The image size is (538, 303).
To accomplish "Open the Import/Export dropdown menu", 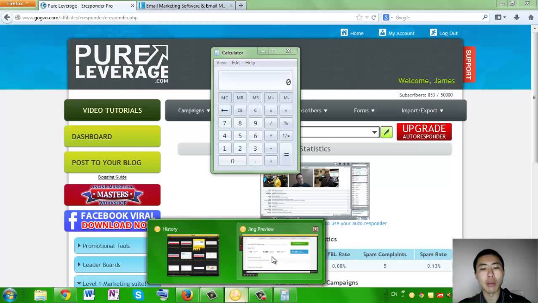I will pyautogui.click(x=422, y=110).
